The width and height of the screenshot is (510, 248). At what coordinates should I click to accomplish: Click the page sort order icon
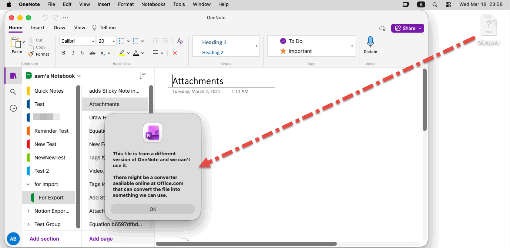coord(143,76)
